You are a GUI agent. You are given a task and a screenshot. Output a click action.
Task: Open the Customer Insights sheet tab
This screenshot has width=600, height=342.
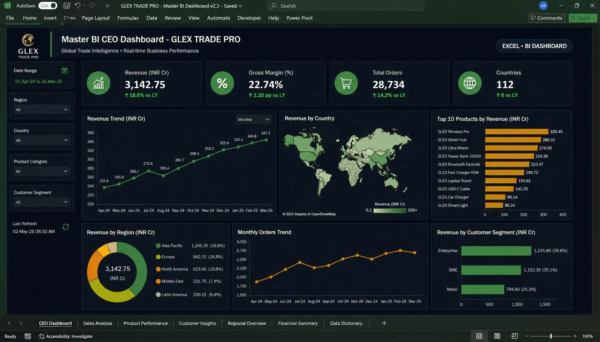pyautogui.click(x=198, y=323)
